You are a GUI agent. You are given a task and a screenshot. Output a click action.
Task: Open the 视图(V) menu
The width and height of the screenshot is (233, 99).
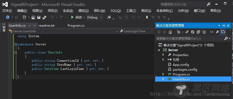[x=37, y=11]
